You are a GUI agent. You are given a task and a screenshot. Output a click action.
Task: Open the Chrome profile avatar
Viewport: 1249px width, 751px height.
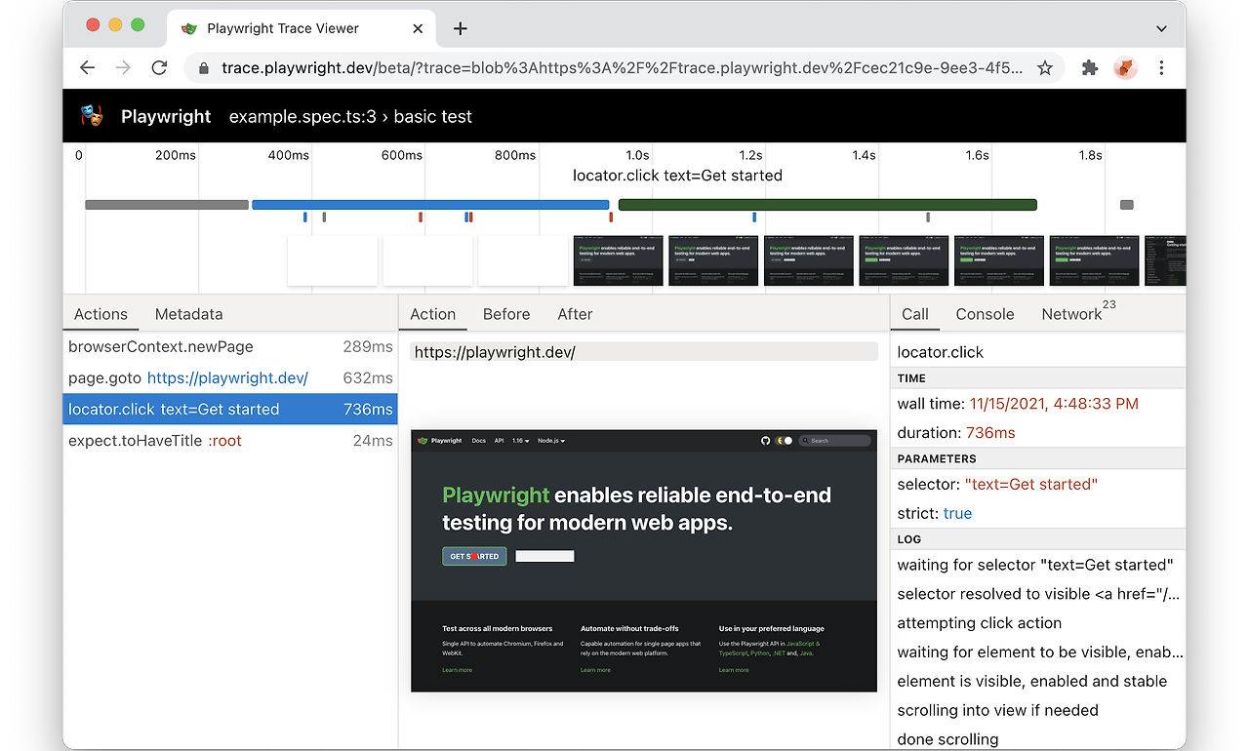(1125, 68)
